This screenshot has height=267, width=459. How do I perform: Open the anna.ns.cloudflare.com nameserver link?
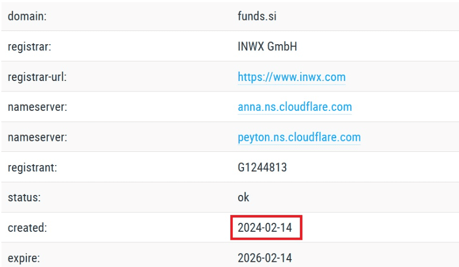tap(295, 107)
